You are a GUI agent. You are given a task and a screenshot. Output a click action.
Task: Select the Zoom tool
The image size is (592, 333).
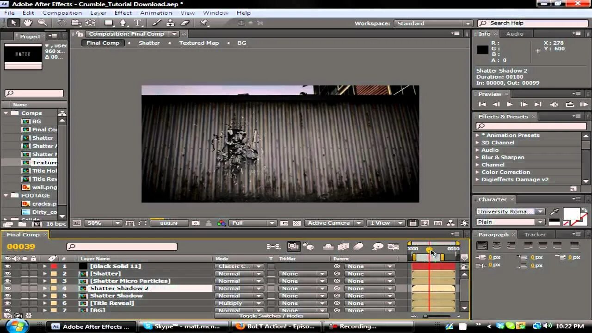coord(42,22)
